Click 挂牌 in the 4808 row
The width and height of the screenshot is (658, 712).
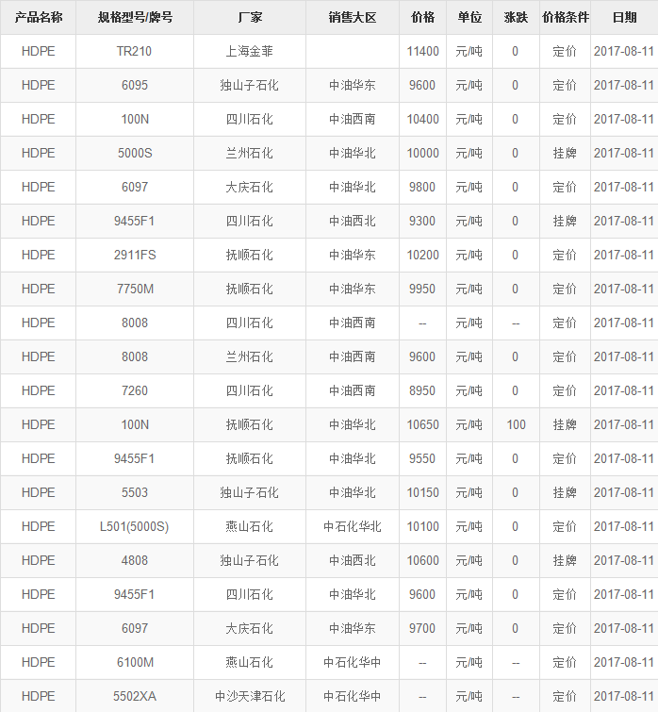pos(565,561)
